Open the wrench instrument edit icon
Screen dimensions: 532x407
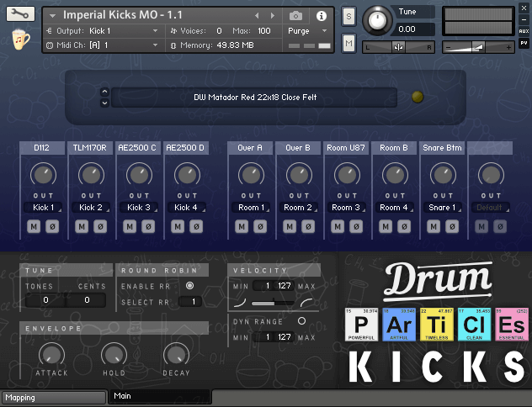pyautogui.click(x=20, y=14)
